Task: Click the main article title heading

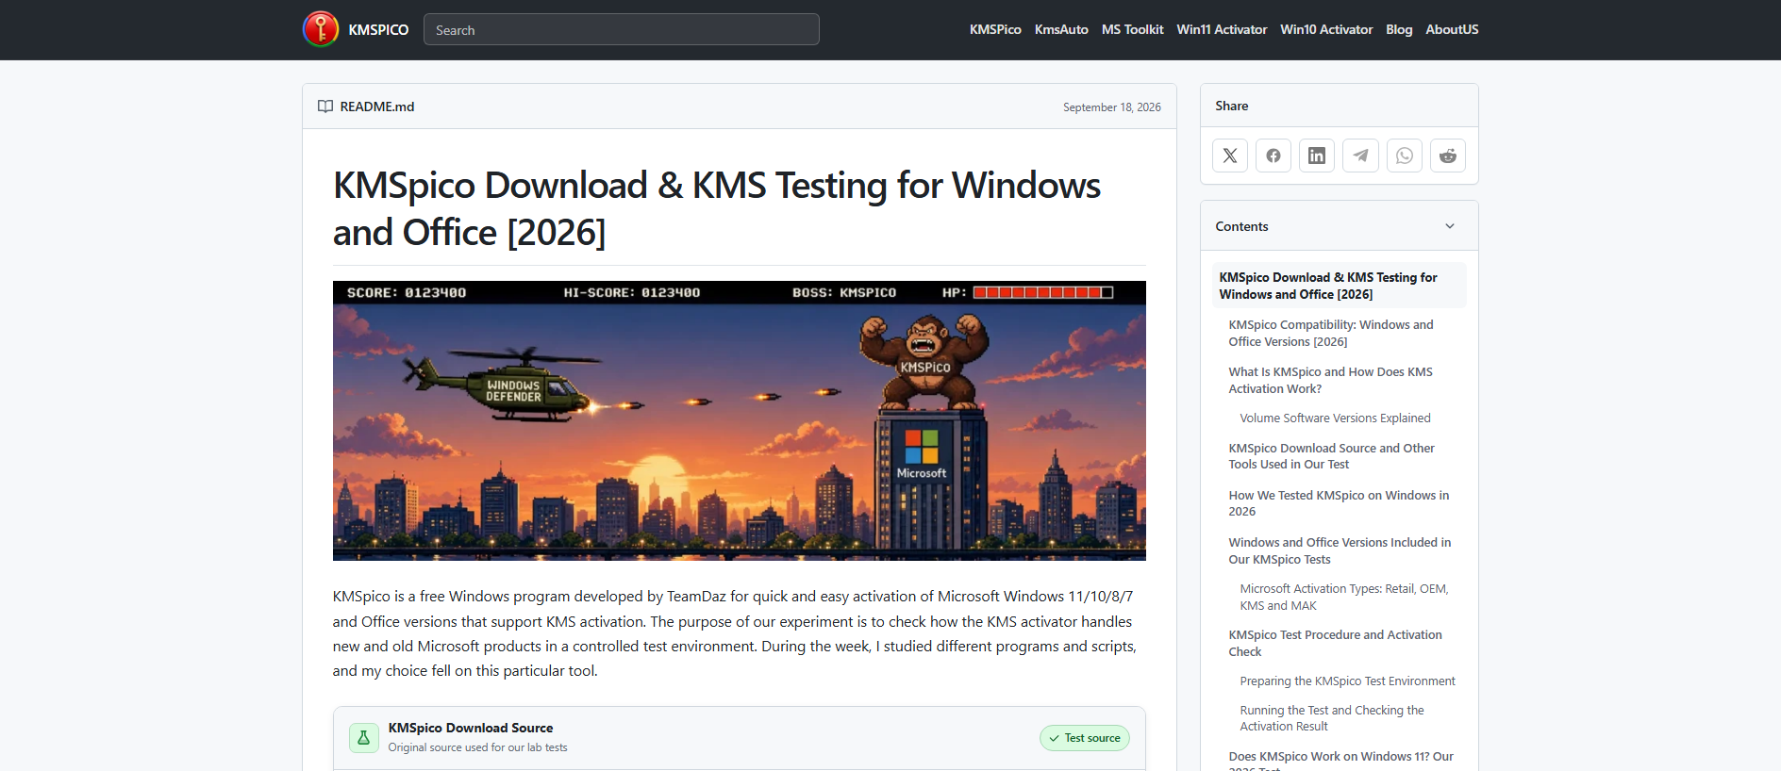Action: click(x=717, y=208)
